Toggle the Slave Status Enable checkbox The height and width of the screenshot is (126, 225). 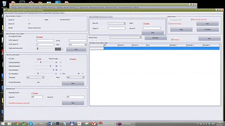coord(144,24)
